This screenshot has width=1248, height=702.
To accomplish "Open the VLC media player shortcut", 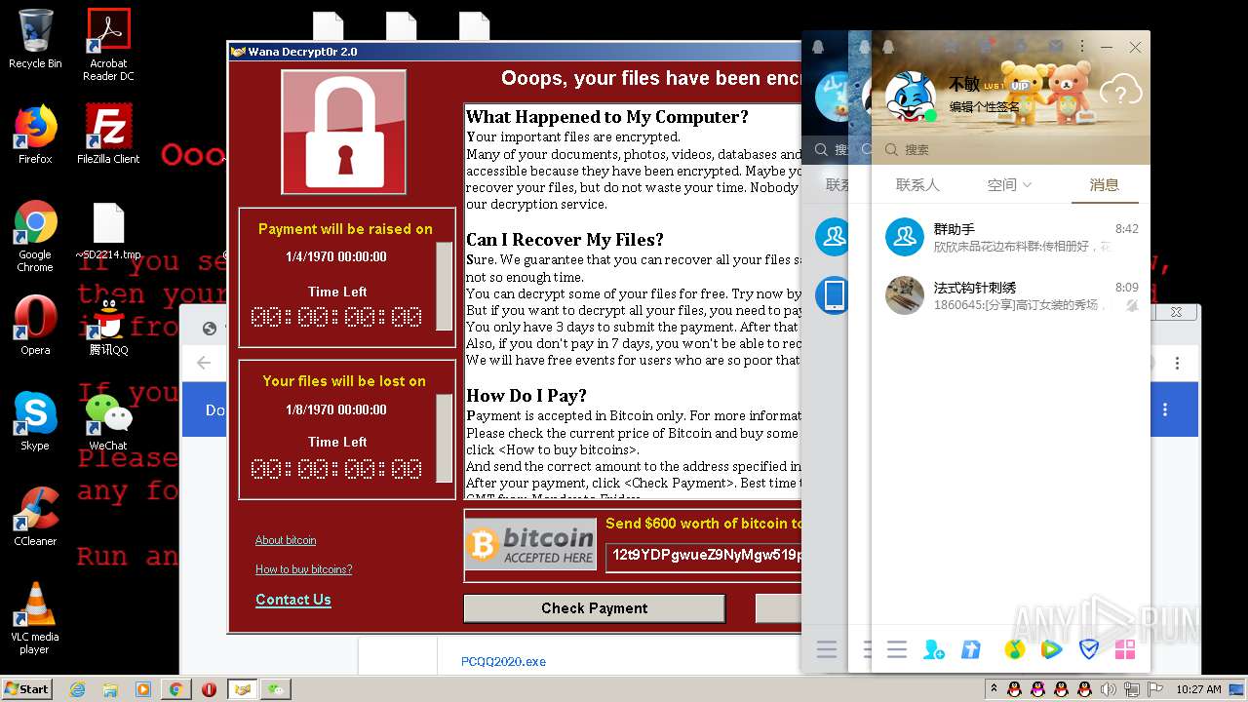I will [35, 617].
